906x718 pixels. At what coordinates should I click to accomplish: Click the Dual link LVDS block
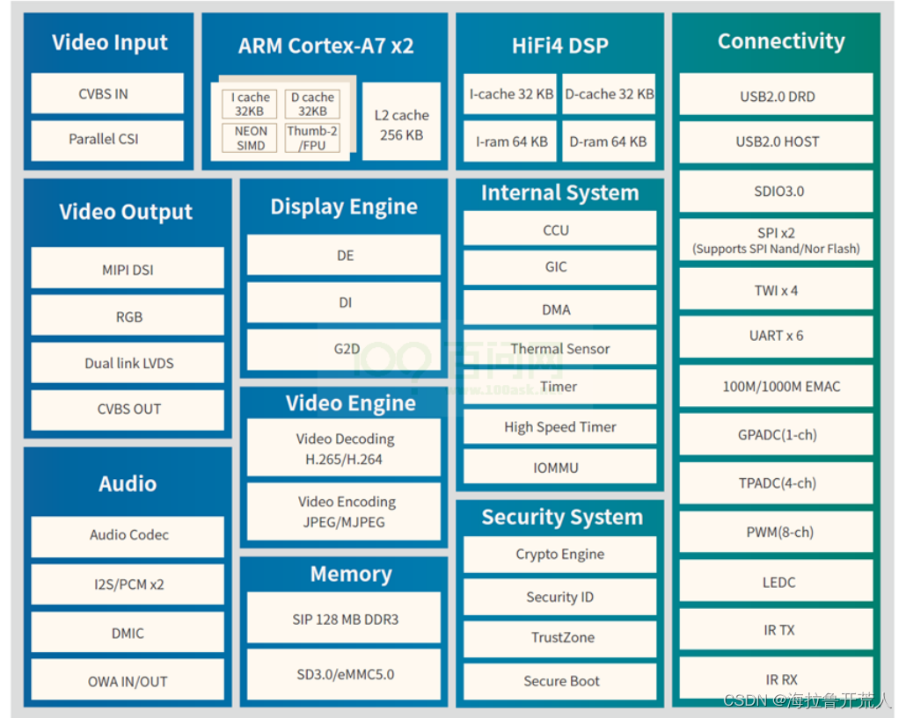pyautogui.click(x=128, y=362)
